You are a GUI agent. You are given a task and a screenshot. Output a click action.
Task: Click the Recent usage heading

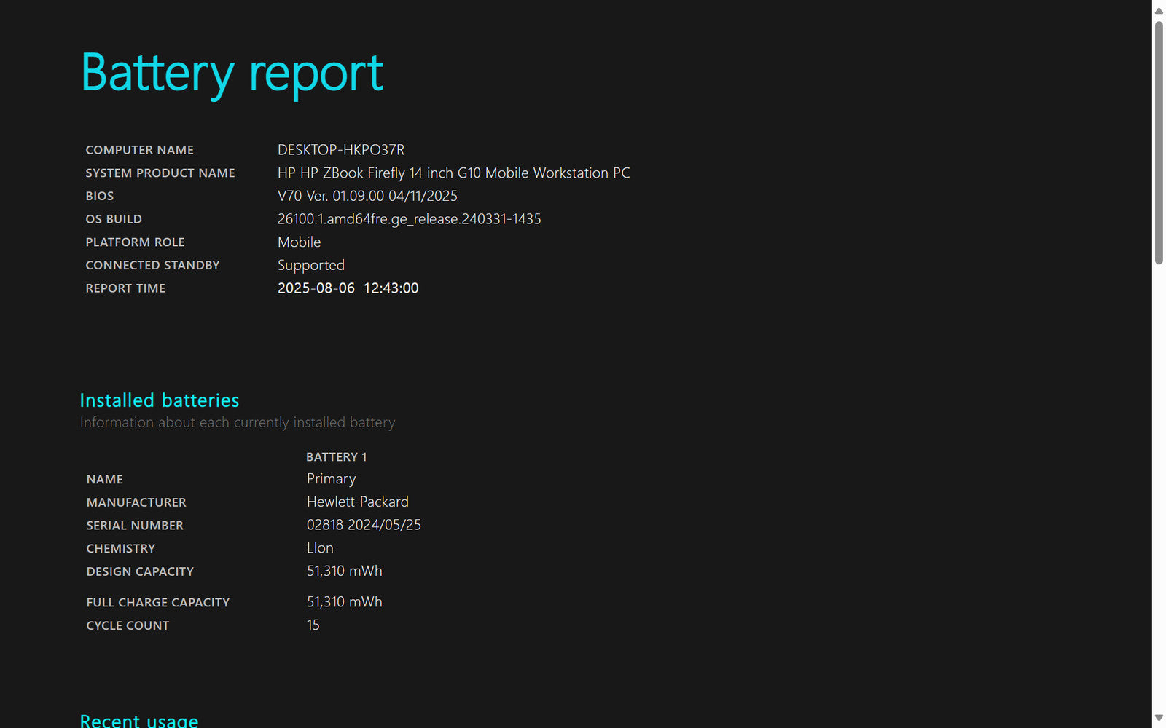(139, 720)
